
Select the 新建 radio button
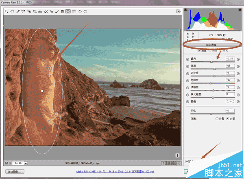(199, 50)
